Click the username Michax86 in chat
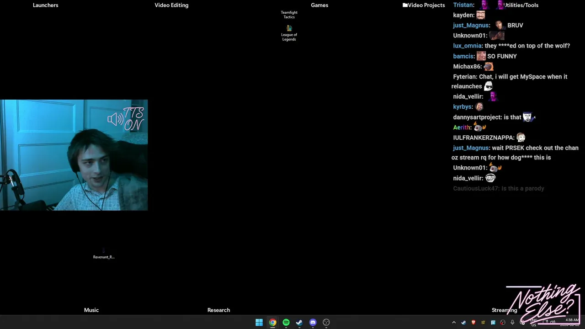The height and width of the screenshot is (329, 585). click(467, 67)
